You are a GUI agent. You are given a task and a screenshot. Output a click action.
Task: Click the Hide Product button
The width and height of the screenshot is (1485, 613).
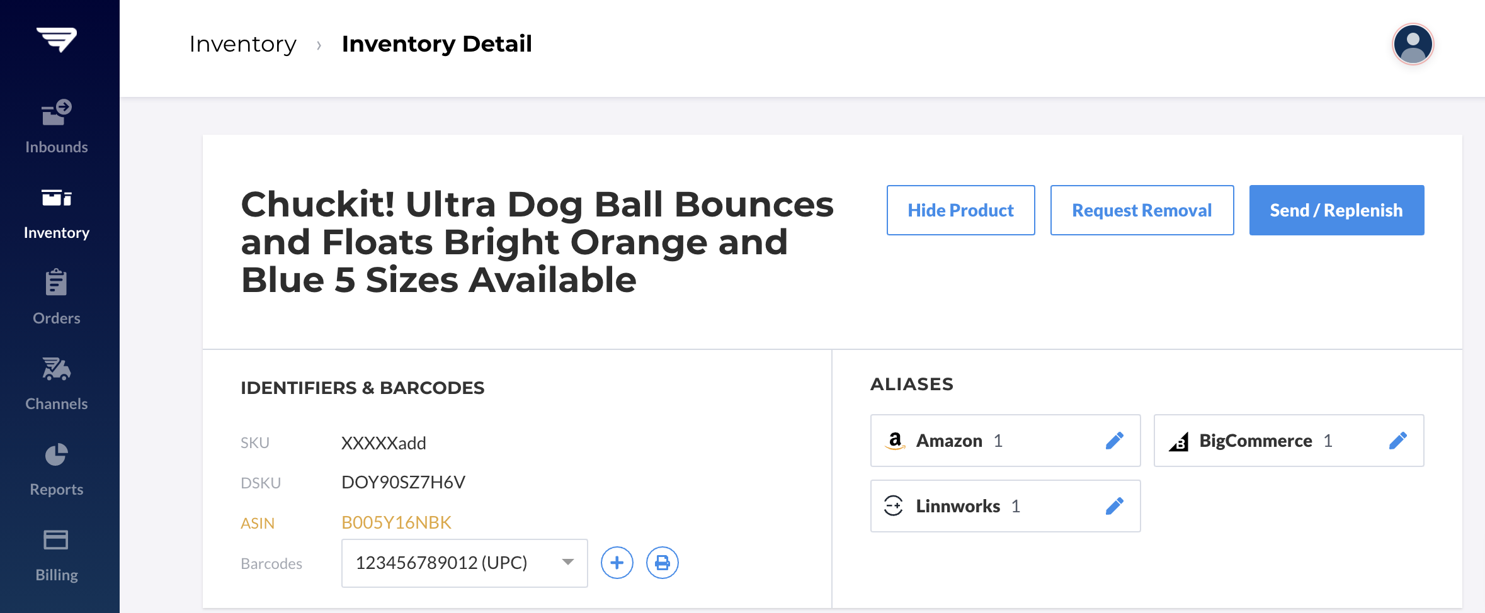tap(961, 210)
